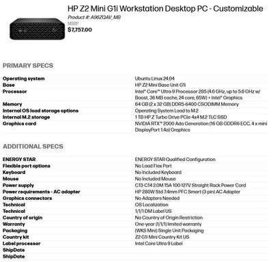
Task: Click HP Z2 Mini Base Unit G1i value
Action: pyautogui.click(x=160, y=85)
